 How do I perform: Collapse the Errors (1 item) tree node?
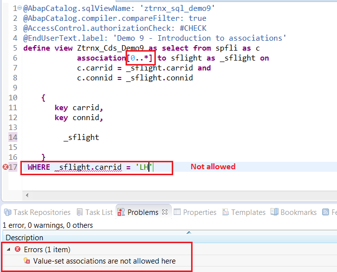pos(8,250)
